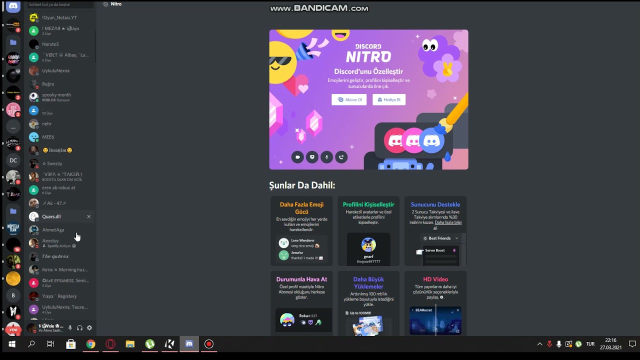The height and width of the screenshot is (360, 640).
Task: Click the YENİ new mentions badge
Action: (x=13, y=330)
